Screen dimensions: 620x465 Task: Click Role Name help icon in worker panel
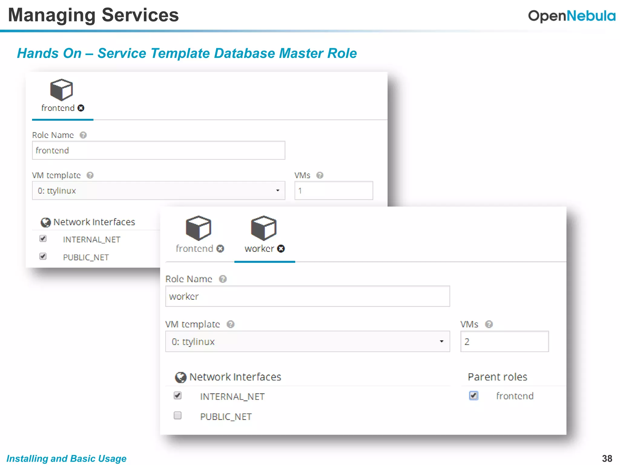point(223,279)
